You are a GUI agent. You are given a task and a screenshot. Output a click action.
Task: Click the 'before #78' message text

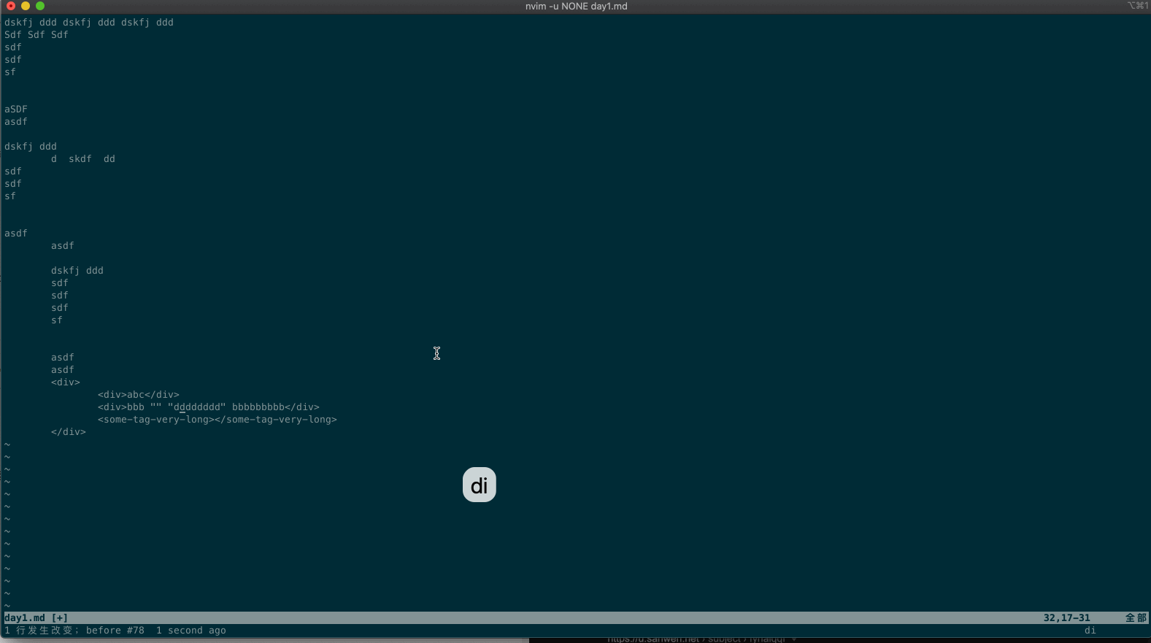(115, 630)
